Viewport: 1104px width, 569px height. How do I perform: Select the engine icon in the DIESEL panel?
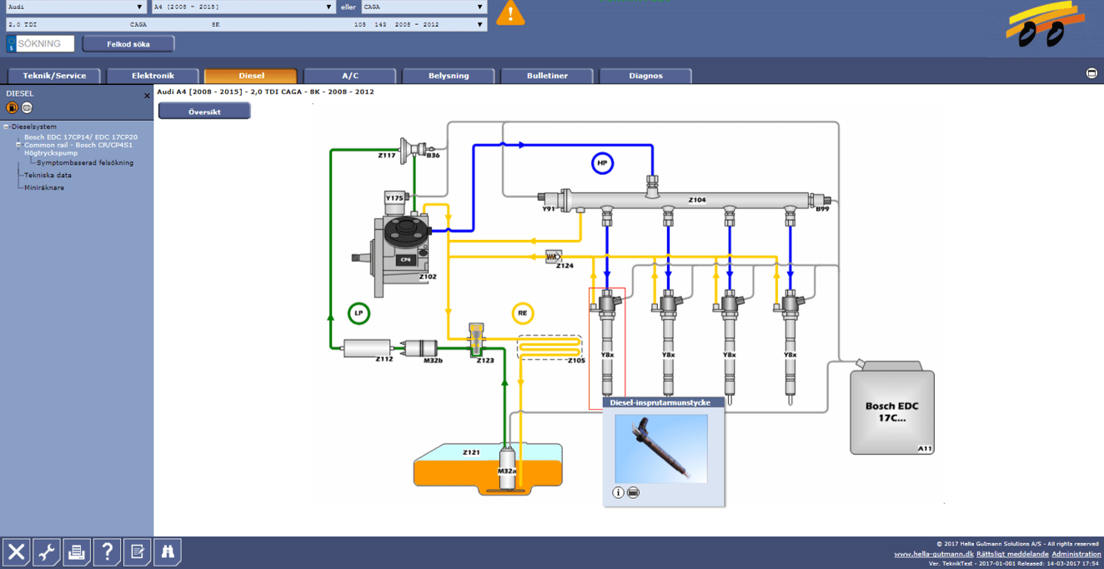27,107
